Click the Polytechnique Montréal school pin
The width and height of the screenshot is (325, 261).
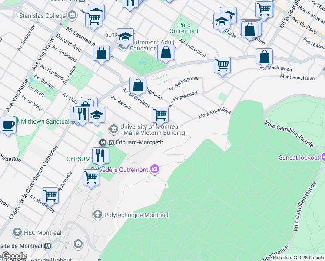point(98,214)
